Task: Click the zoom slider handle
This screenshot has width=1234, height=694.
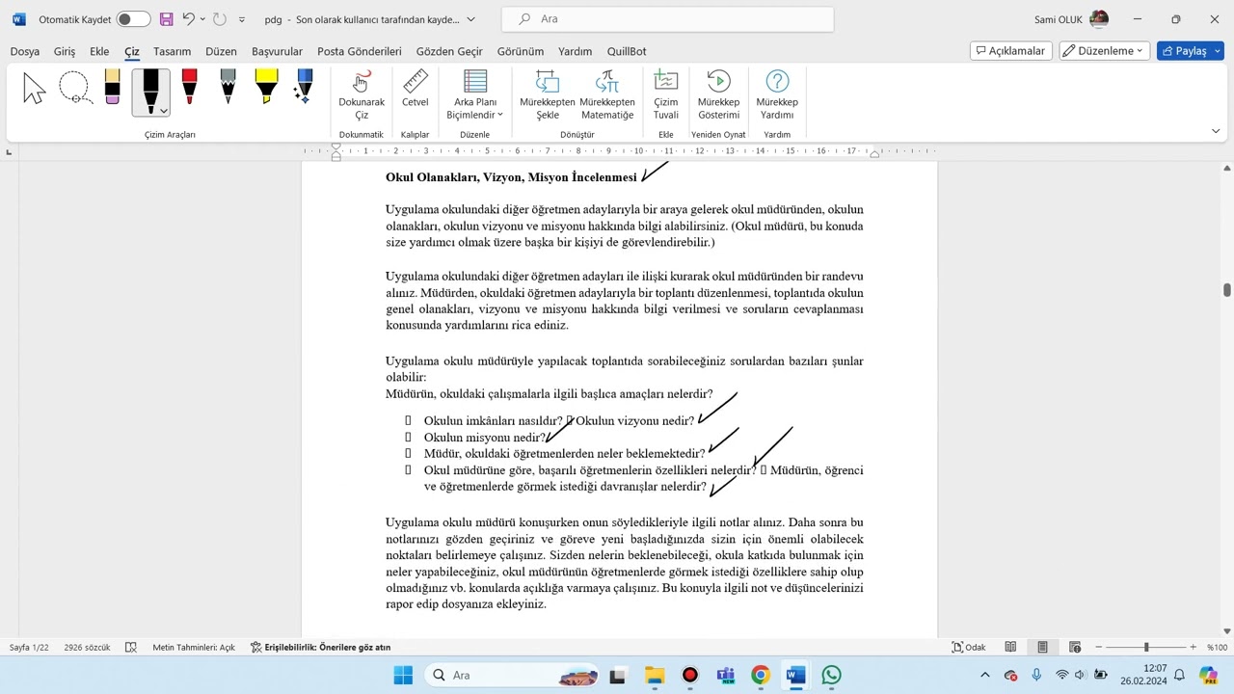Action: click(1146, 647)
